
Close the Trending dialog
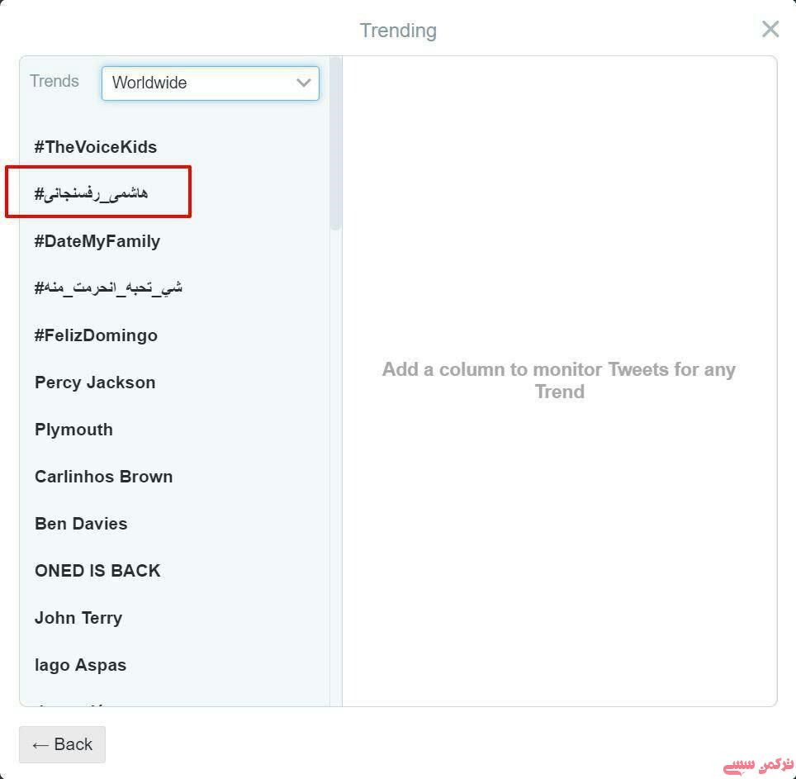(x=770, y=30)
